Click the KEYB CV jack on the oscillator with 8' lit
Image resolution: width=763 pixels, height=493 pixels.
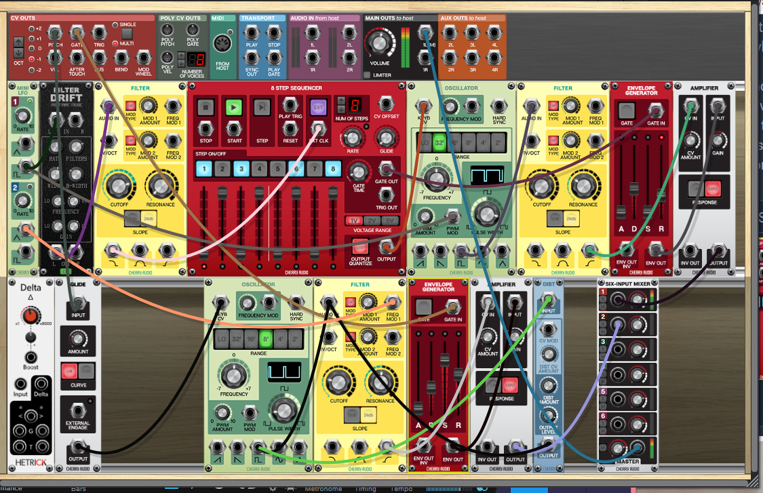(x=220, y=302)
